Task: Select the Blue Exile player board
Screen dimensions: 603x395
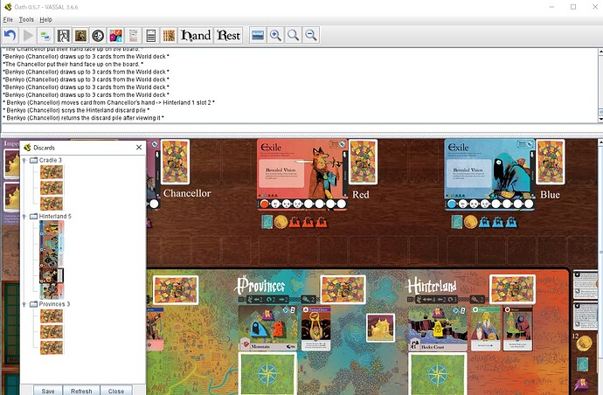Action: [x=489, y=175]
